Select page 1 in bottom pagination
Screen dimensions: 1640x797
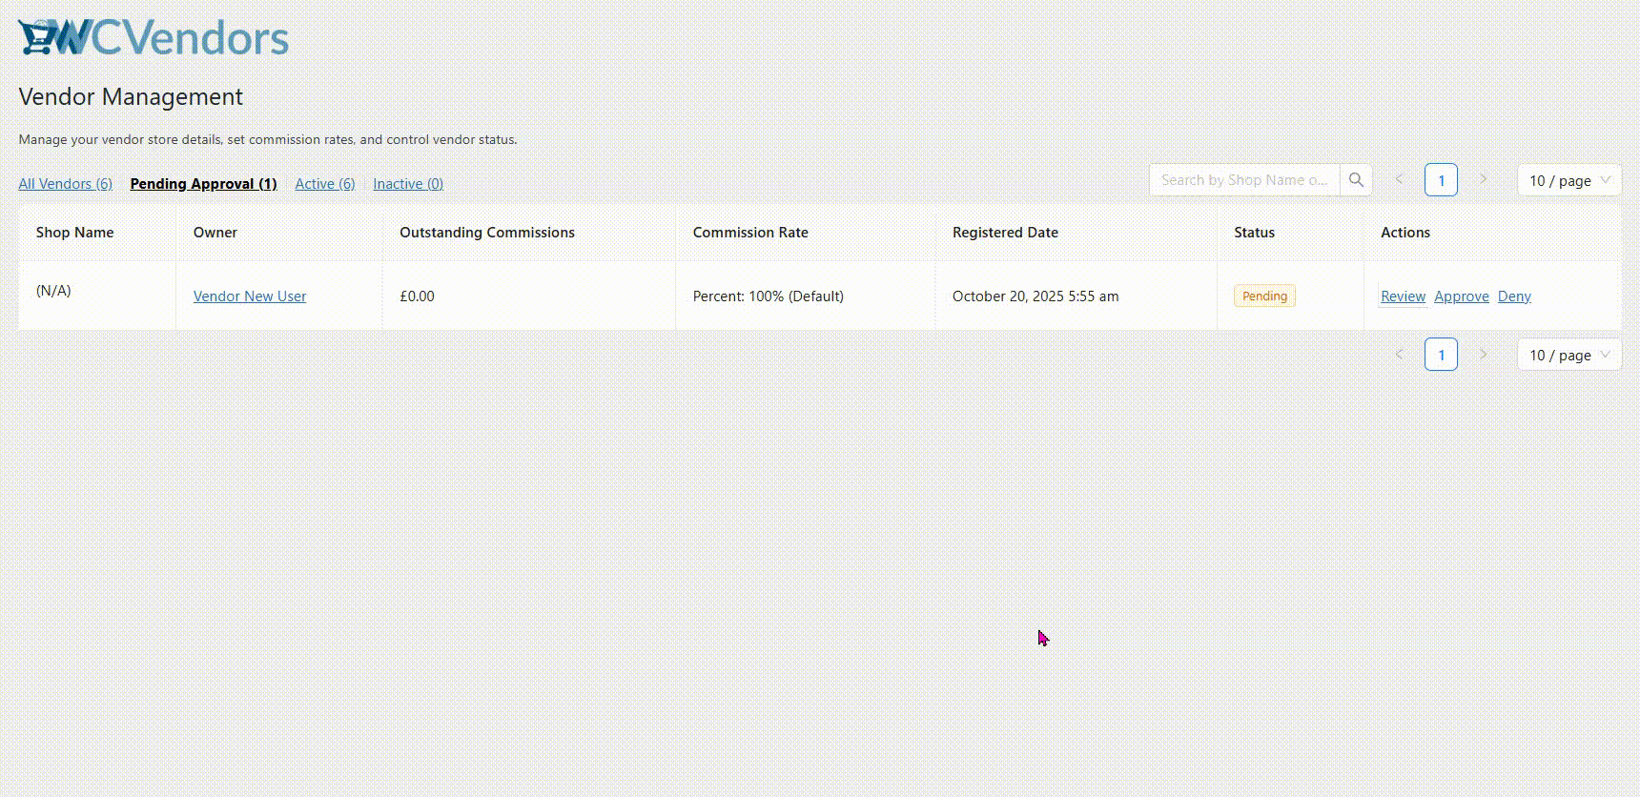tap(1441, 355)
